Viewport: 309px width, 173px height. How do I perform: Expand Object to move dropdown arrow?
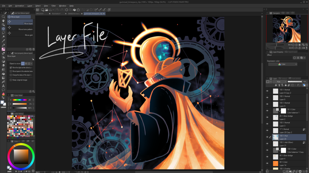click(x=31, y=63)
